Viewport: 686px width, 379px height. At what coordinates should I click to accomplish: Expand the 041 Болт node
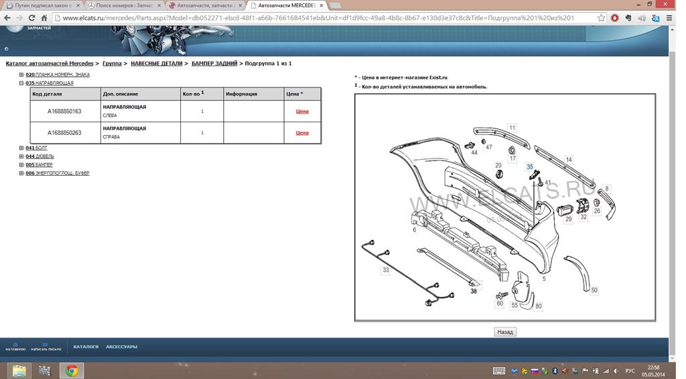tap(21, 148)
